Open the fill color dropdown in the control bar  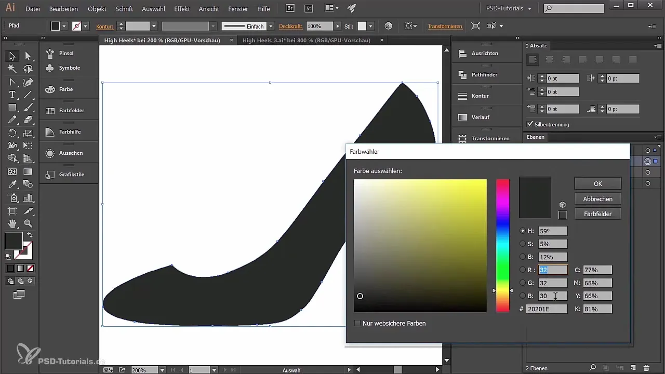[64, 26]
